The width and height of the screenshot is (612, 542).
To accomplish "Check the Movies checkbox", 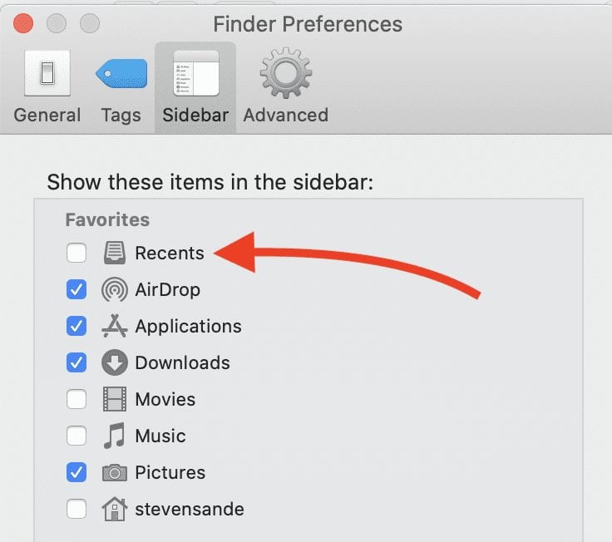I will click(x=76, y=400).
